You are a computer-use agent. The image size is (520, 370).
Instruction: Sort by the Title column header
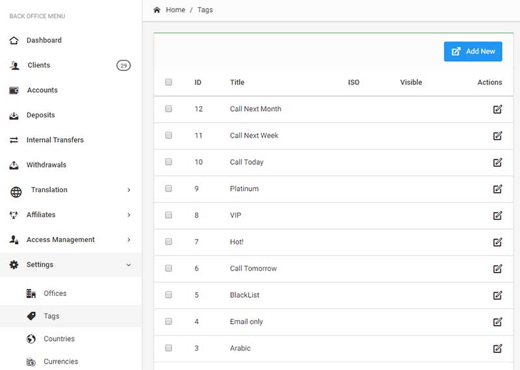pos(237,82)
